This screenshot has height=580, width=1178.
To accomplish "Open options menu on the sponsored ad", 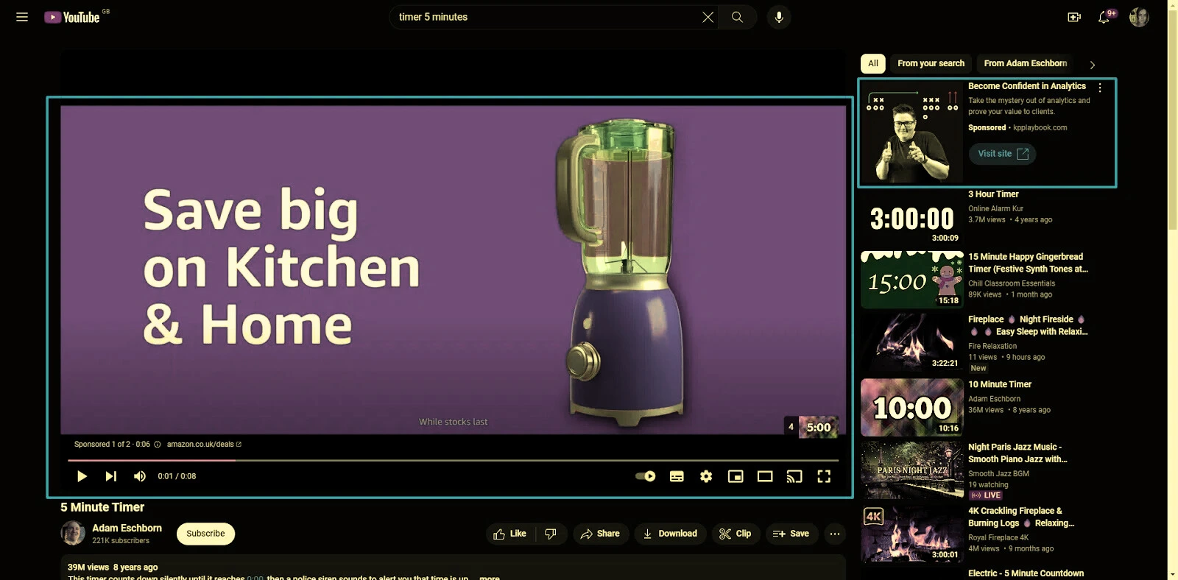I will [1100, 88].
